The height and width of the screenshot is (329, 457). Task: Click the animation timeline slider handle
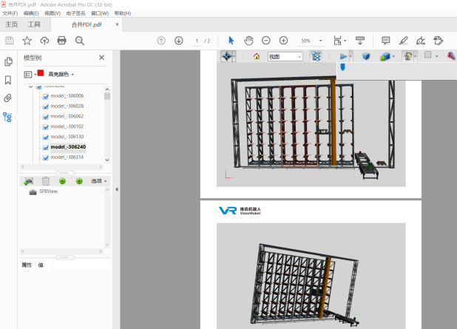(x=343, y=67)
